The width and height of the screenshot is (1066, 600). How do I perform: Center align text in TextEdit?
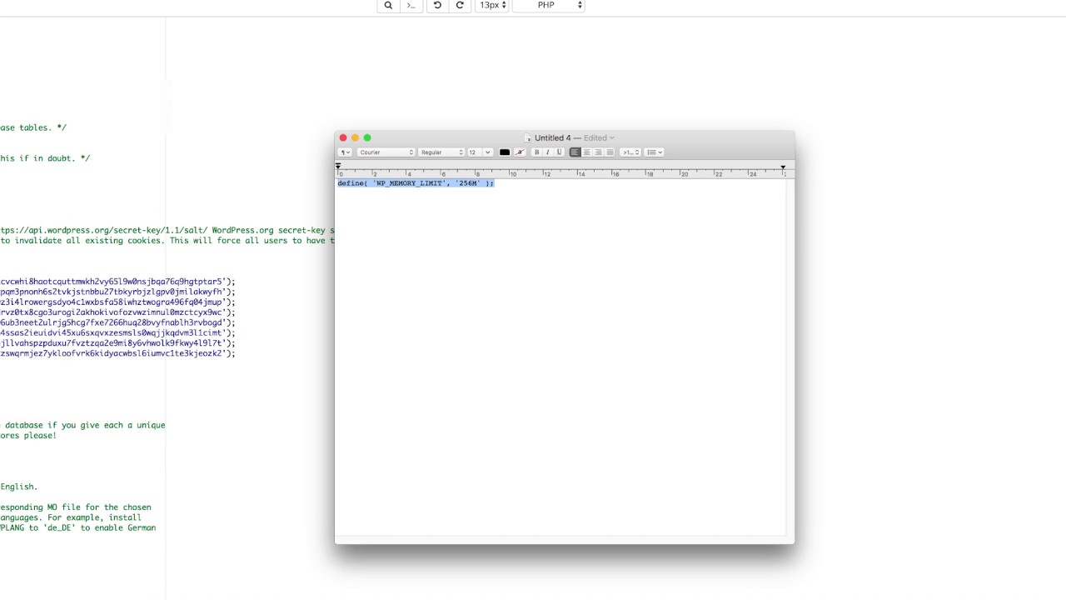point(586,152)
